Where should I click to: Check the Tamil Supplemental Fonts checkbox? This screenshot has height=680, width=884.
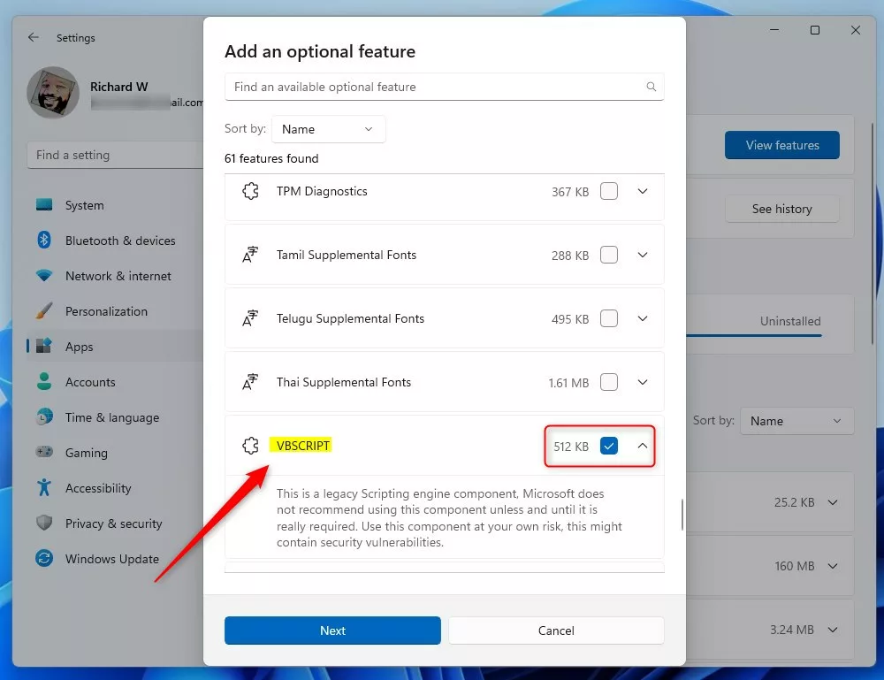click(609, 255)
